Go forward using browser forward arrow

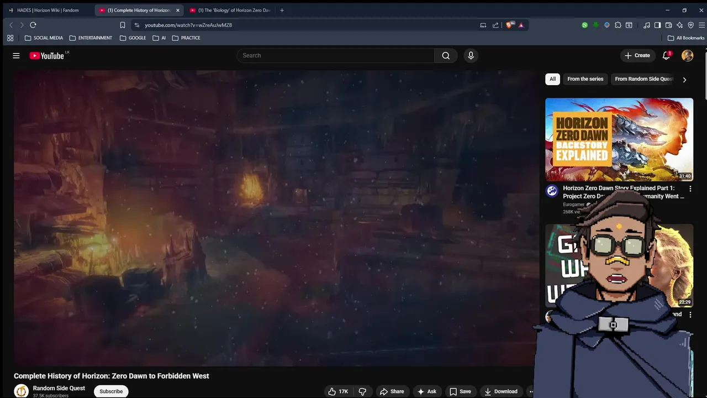pos(22,25)
